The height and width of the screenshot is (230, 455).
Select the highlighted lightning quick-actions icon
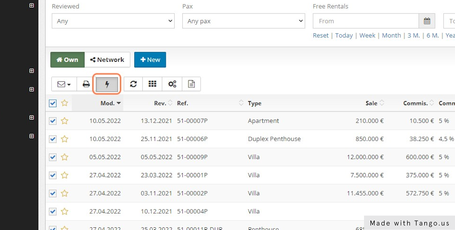(107, 84)
